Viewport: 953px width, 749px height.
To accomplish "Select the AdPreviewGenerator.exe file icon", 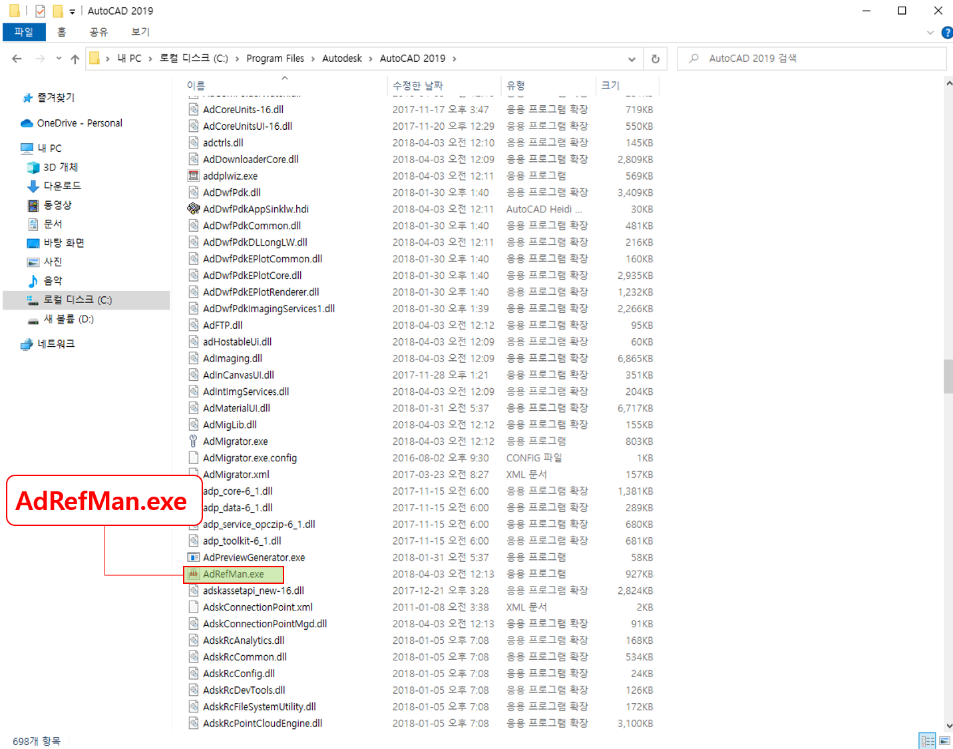I will click(194, 557).
